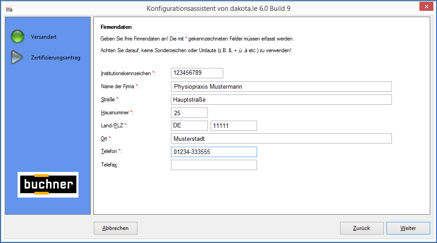Screen dimensions: 437x243
Task: Select the country code field with DE
Action: 189,126
